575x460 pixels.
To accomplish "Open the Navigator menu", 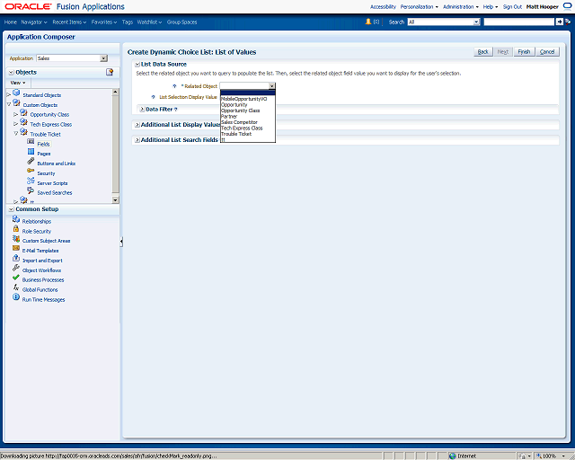I will point(34,22).
